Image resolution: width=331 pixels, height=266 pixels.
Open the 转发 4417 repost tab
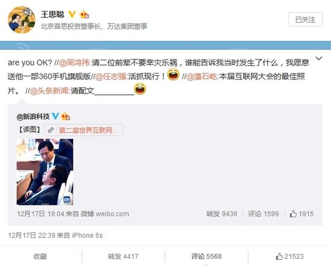coord(123,256)
